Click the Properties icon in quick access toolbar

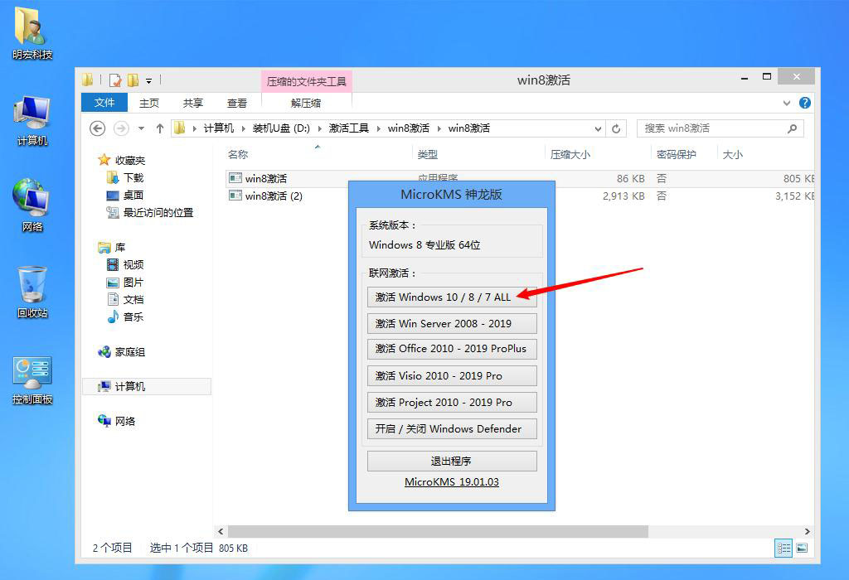[115, 80]
